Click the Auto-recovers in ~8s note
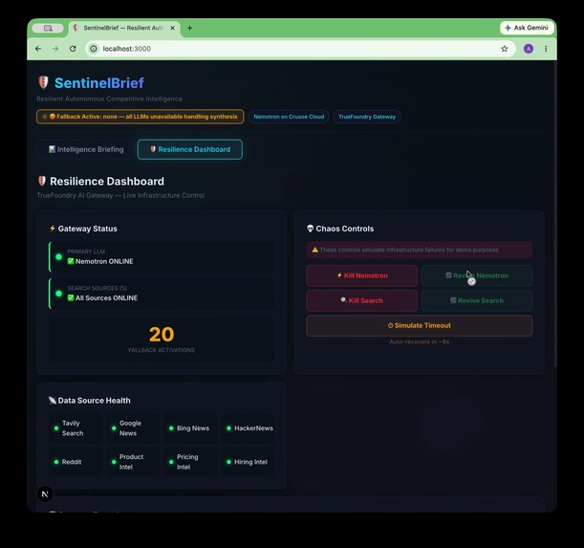The width and height of the screenshot is (584, 548). (x=419, y=341)
